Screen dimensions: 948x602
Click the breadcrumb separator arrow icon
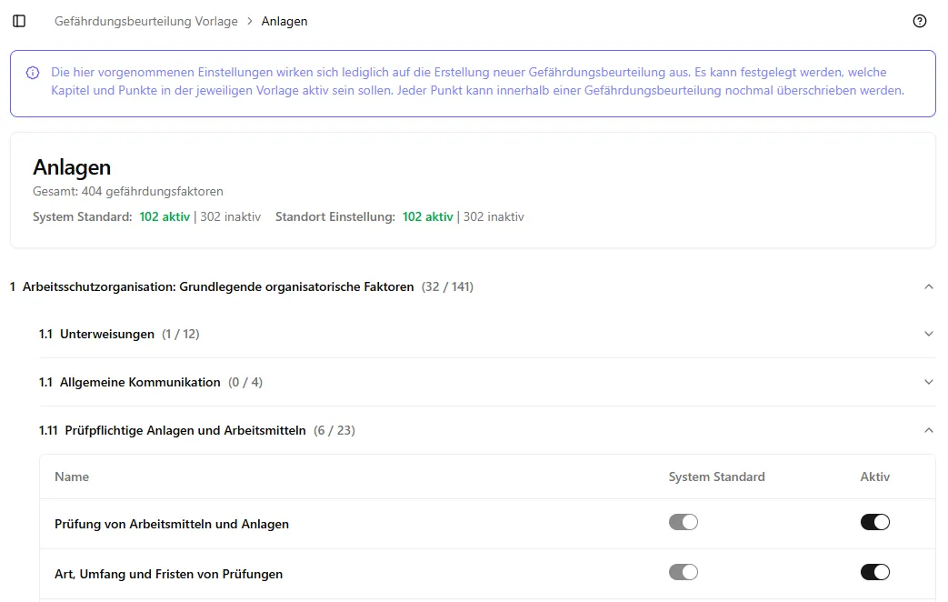tap(249, 21)
